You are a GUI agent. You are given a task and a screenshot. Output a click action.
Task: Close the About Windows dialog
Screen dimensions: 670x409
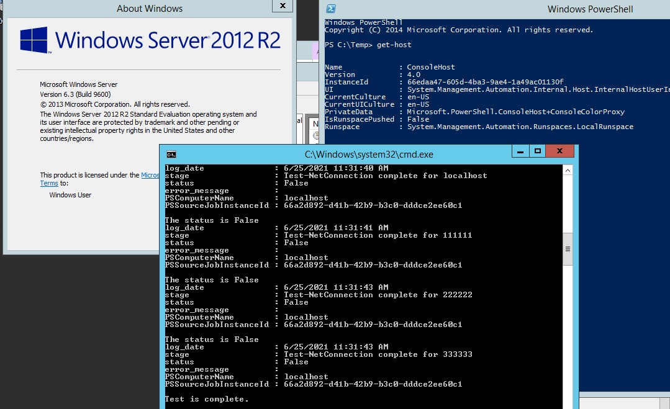point(283,6)
